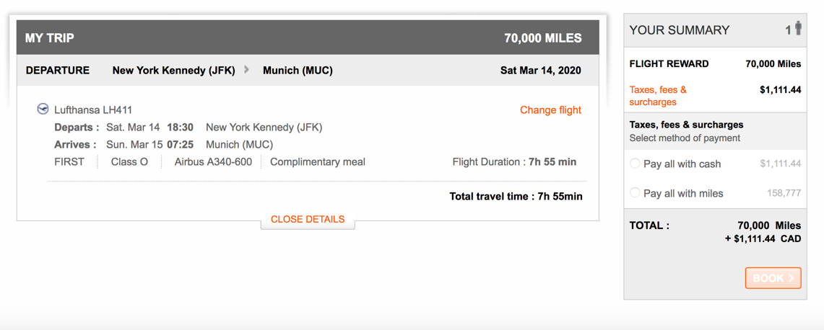Click the $1,111.44 taxes amount in summary
The width and height of the screenshot is (824, 330).
click(780, 90)
